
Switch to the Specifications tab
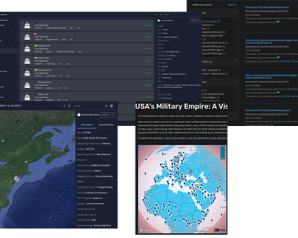pos(106,125)
